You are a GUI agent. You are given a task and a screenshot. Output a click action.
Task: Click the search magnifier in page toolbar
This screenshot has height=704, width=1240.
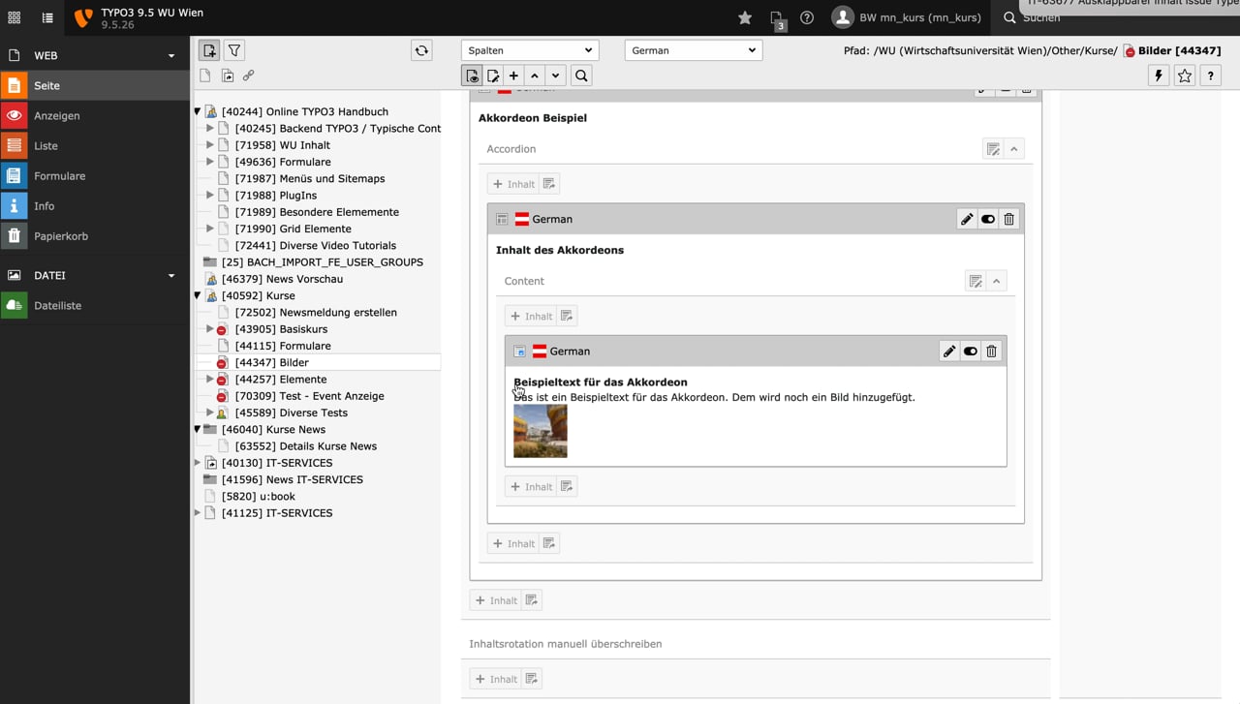coord(581,76)
